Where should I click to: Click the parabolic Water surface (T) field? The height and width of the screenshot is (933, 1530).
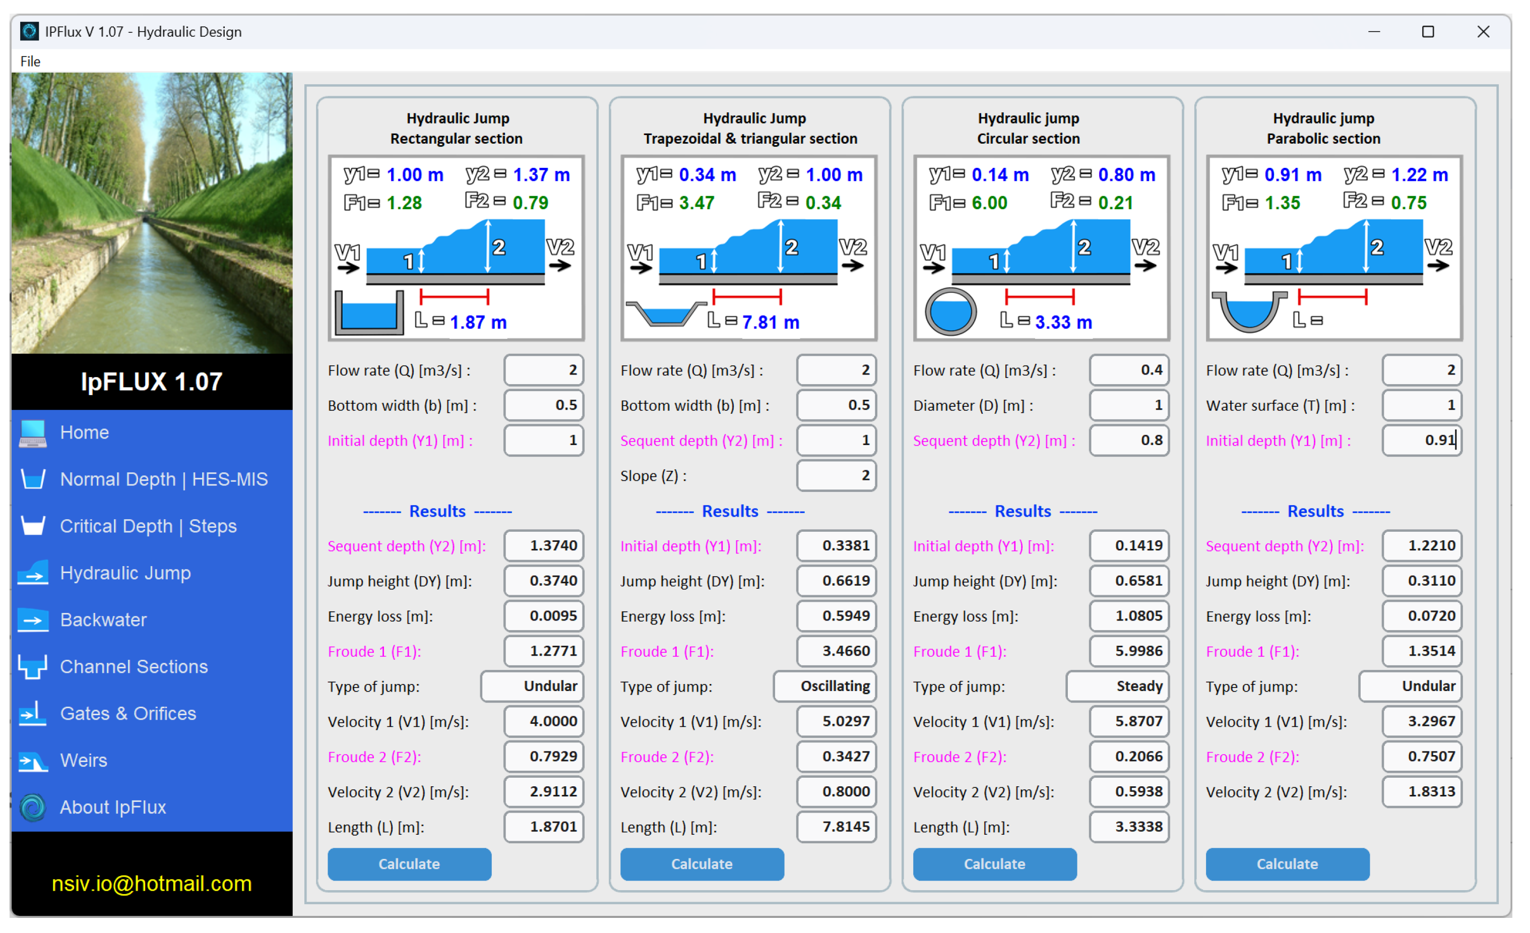1422,406
